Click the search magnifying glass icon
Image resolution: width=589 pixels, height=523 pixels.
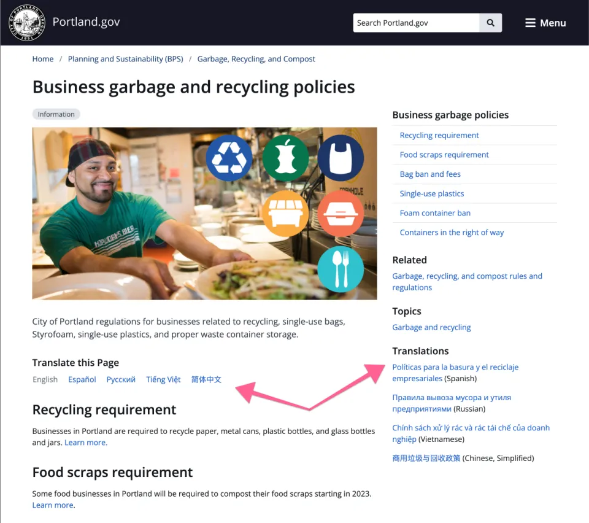pyautogui.click(x=490, y=22)
